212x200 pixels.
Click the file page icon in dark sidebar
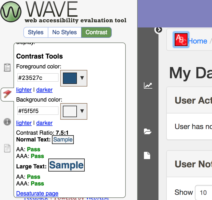[x=147, y=155]
